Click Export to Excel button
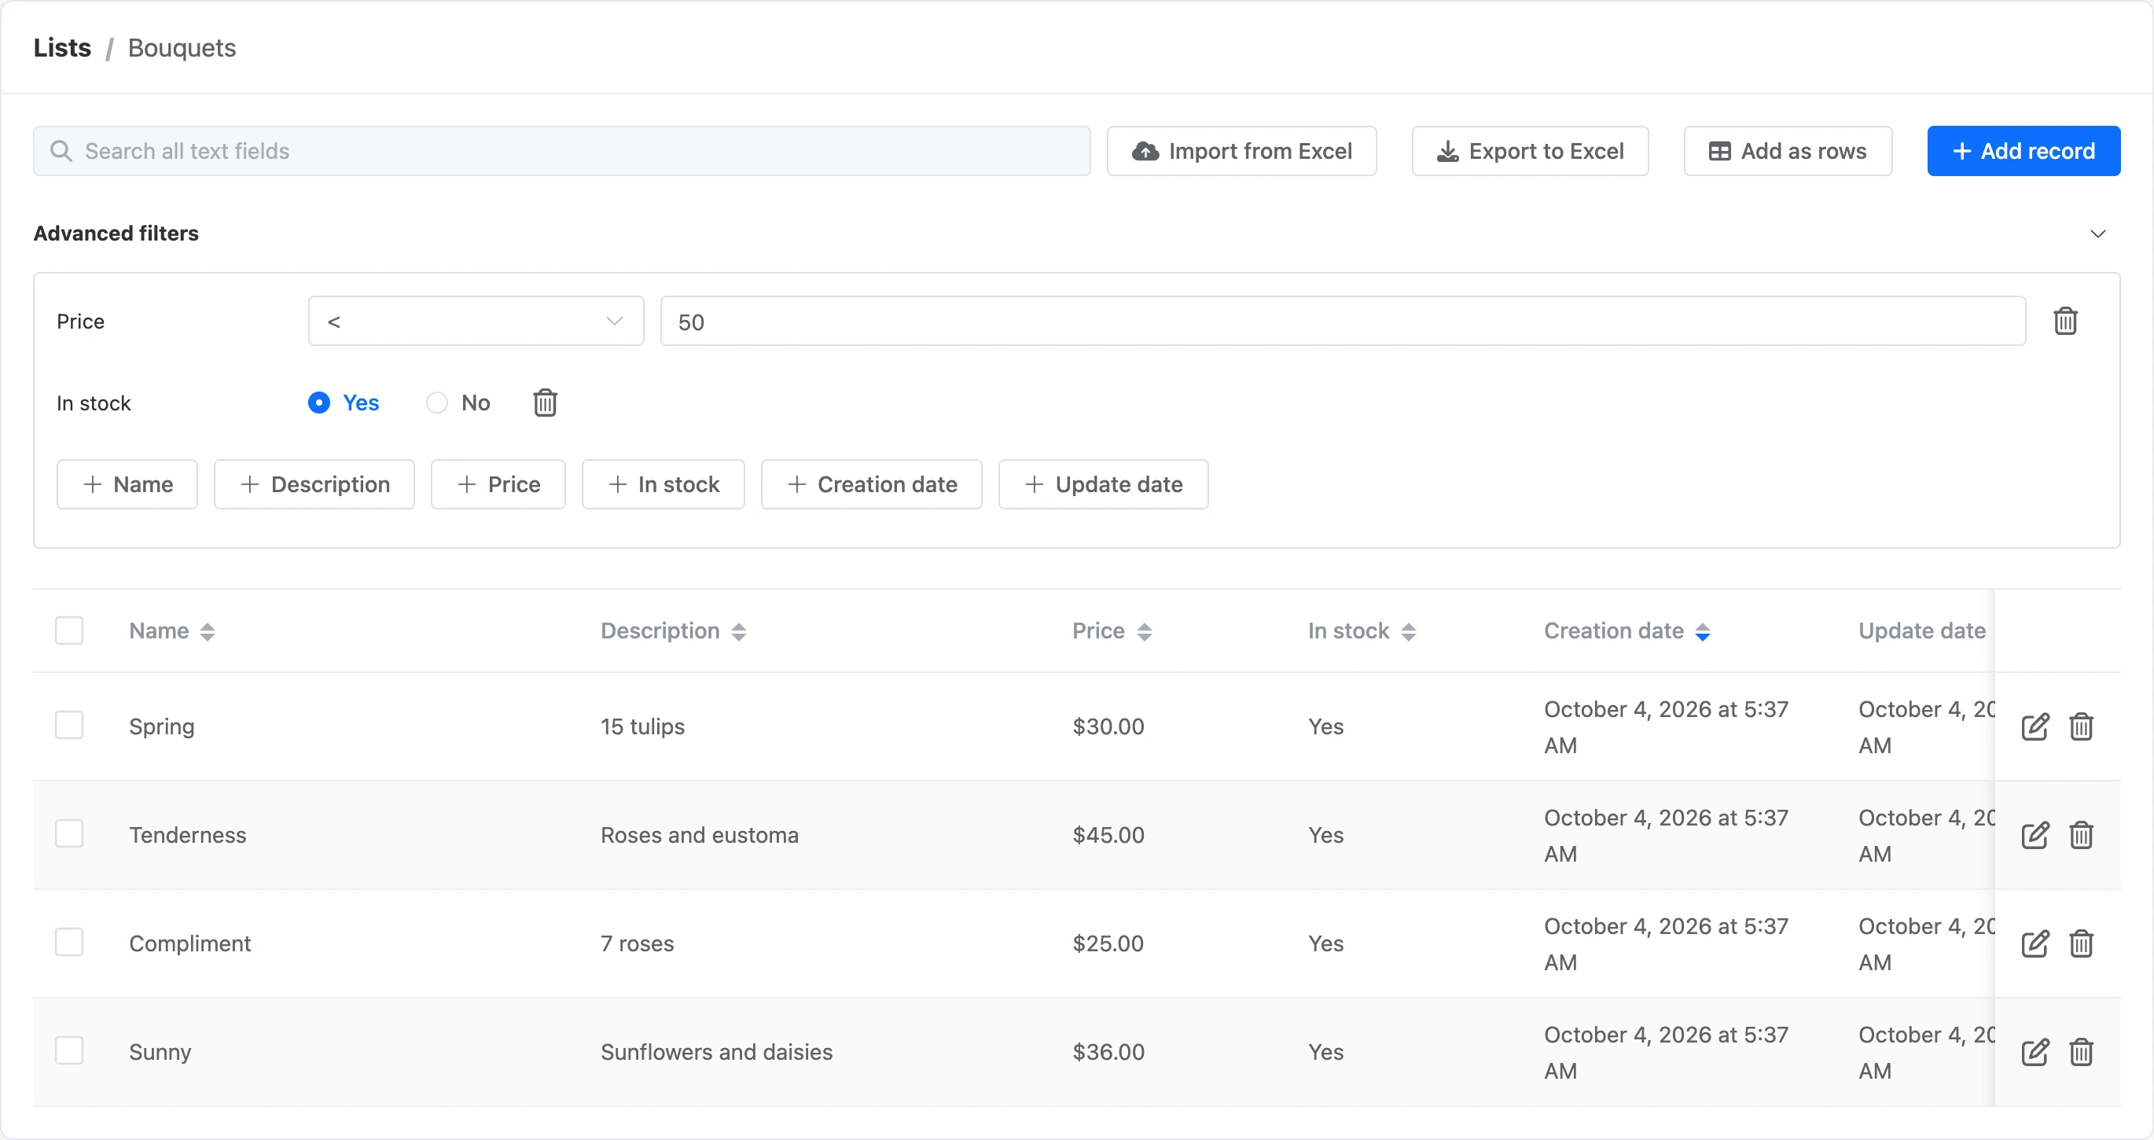Image resolution: width=2154 pixels, height=1140 pixels. point(1531,152)
